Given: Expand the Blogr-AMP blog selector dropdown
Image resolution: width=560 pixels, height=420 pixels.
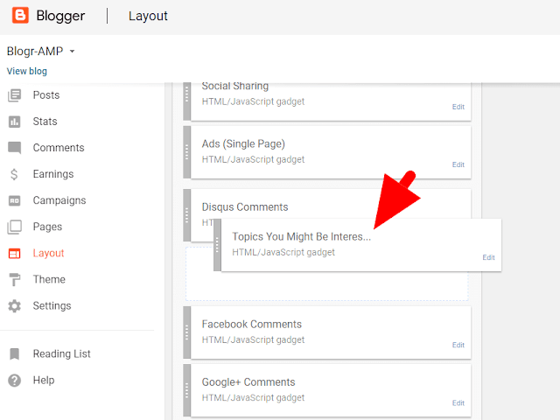Looking at the screenshot, I should pyautogui.click(x=72, y=52).
